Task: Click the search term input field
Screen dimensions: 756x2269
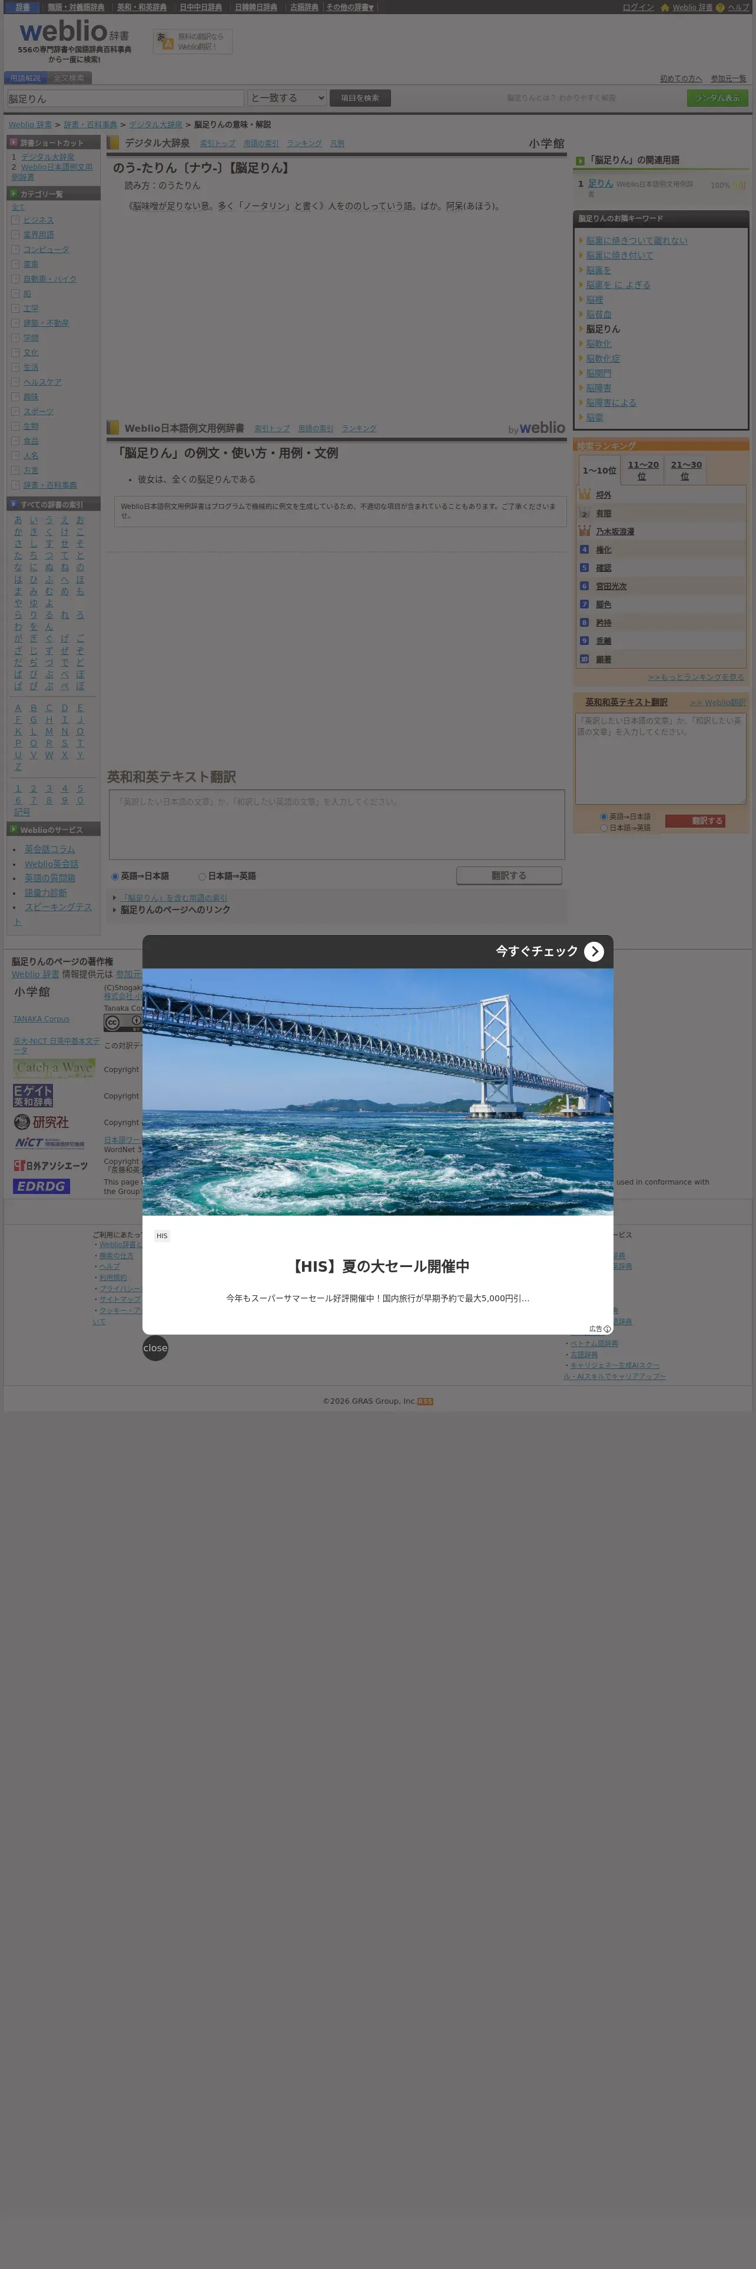Action: click(x=126, y=98)
